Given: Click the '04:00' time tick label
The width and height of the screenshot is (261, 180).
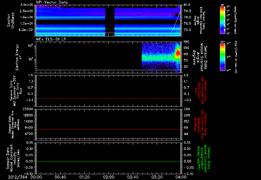Looking at the screenshot, I should [181, 177].
